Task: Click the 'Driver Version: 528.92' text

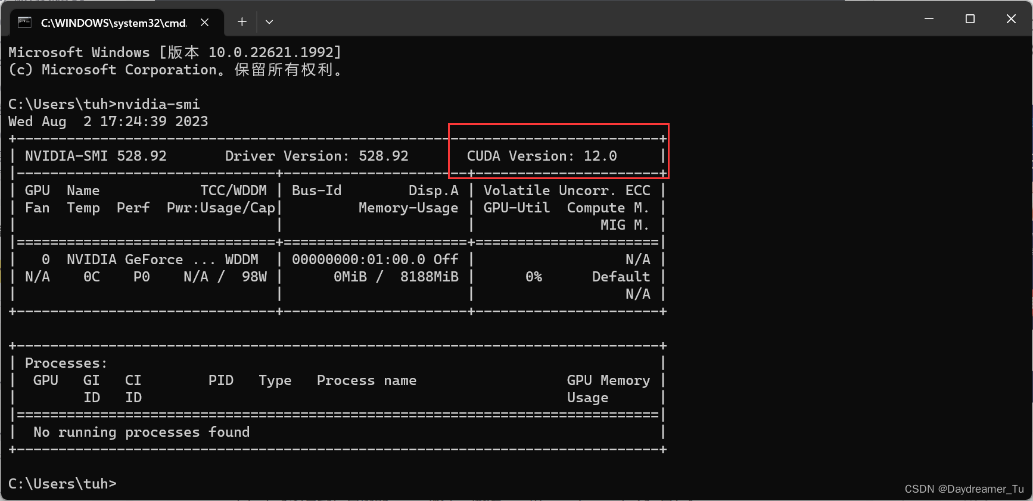Action: pos(316,156)
